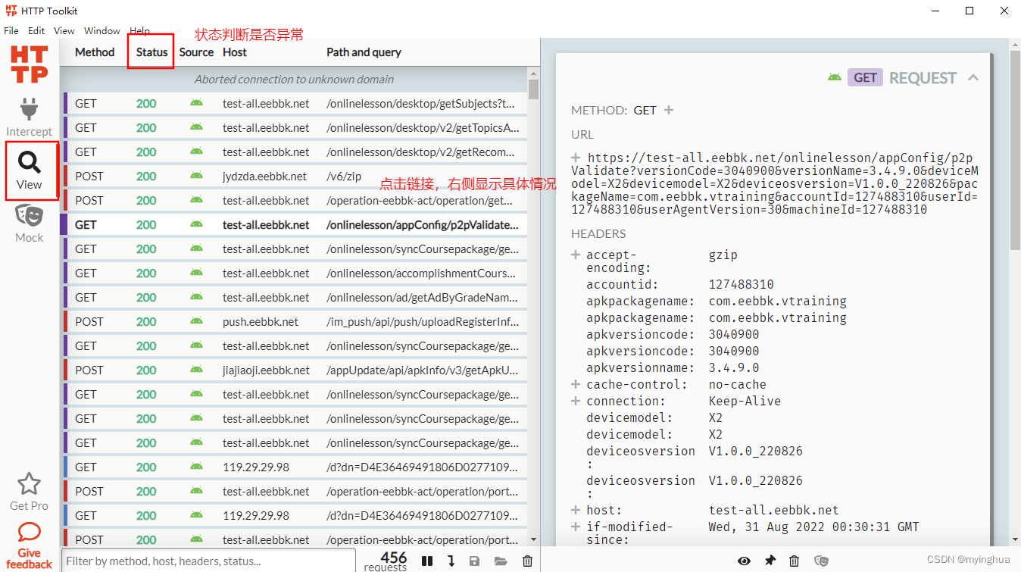Export requests with the save disk icon
Screen dimensions: 1021x572
474,561
